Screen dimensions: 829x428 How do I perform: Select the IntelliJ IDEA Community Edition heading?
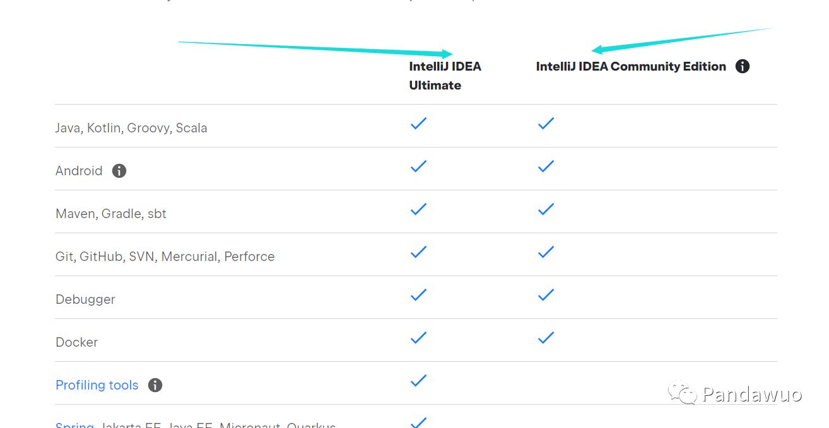[x=631, y=66]
